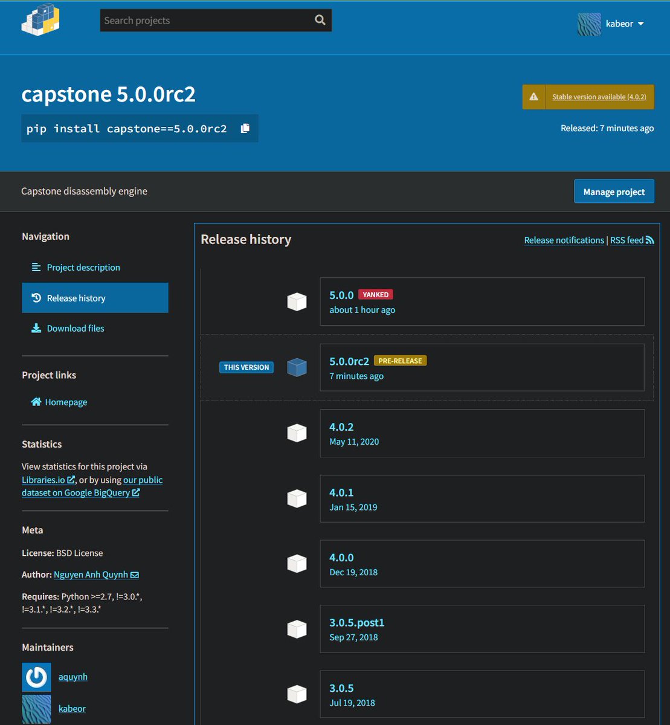
Task: Click the blue cube icon for 5.0.0rc2
Action: coord(297,367)
